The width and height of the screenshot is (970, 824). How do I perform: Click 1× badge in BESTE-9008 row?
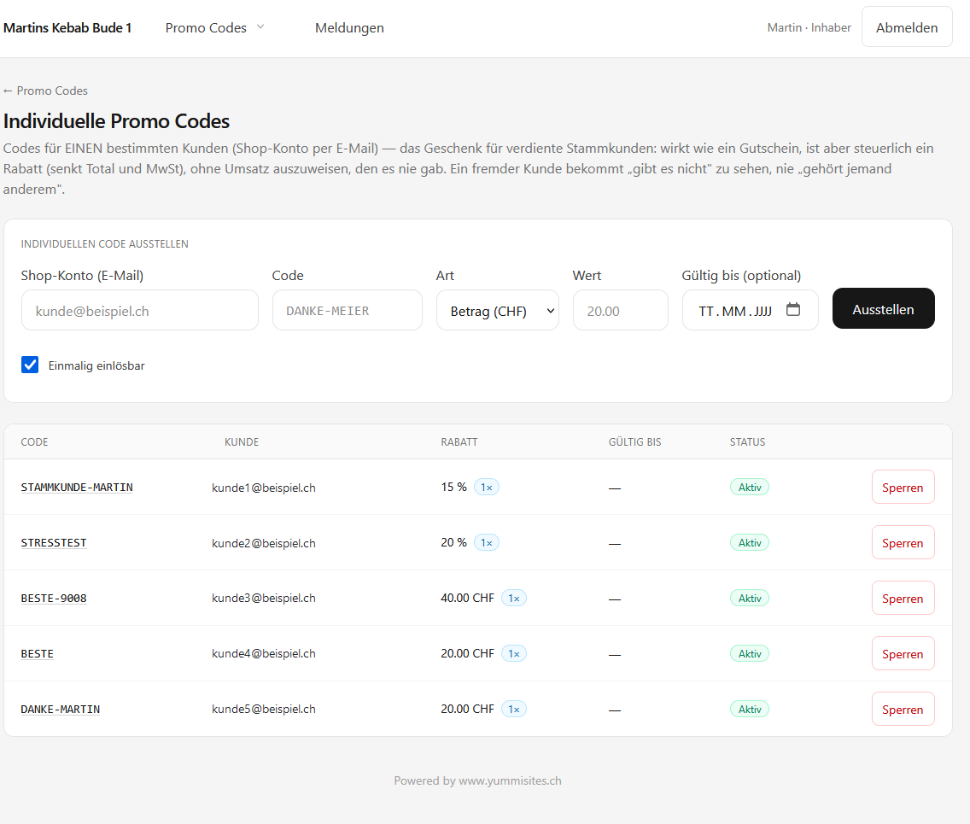coord(514,599)
